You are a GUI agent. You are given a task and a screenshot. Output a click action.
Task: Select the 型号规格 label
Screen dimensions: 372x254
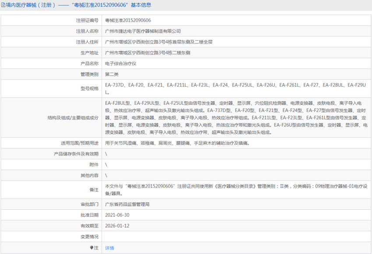point(89,88)
